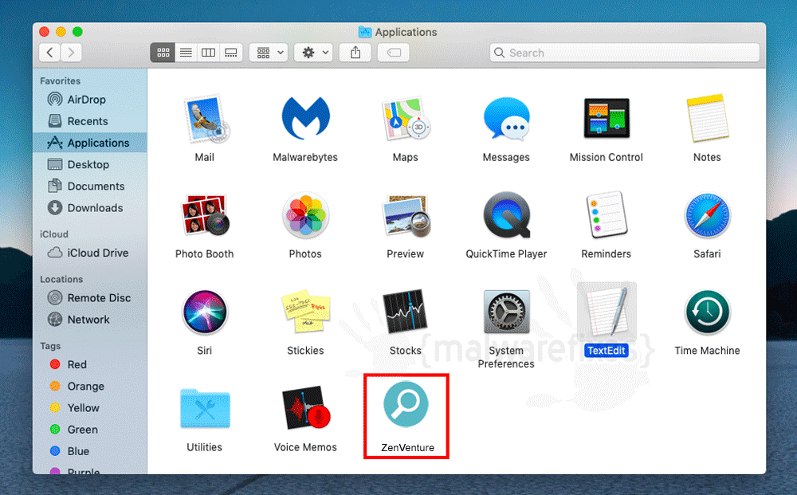Click the Tags section header
Screen dimensions: 797x495
[x=50, y=346]
